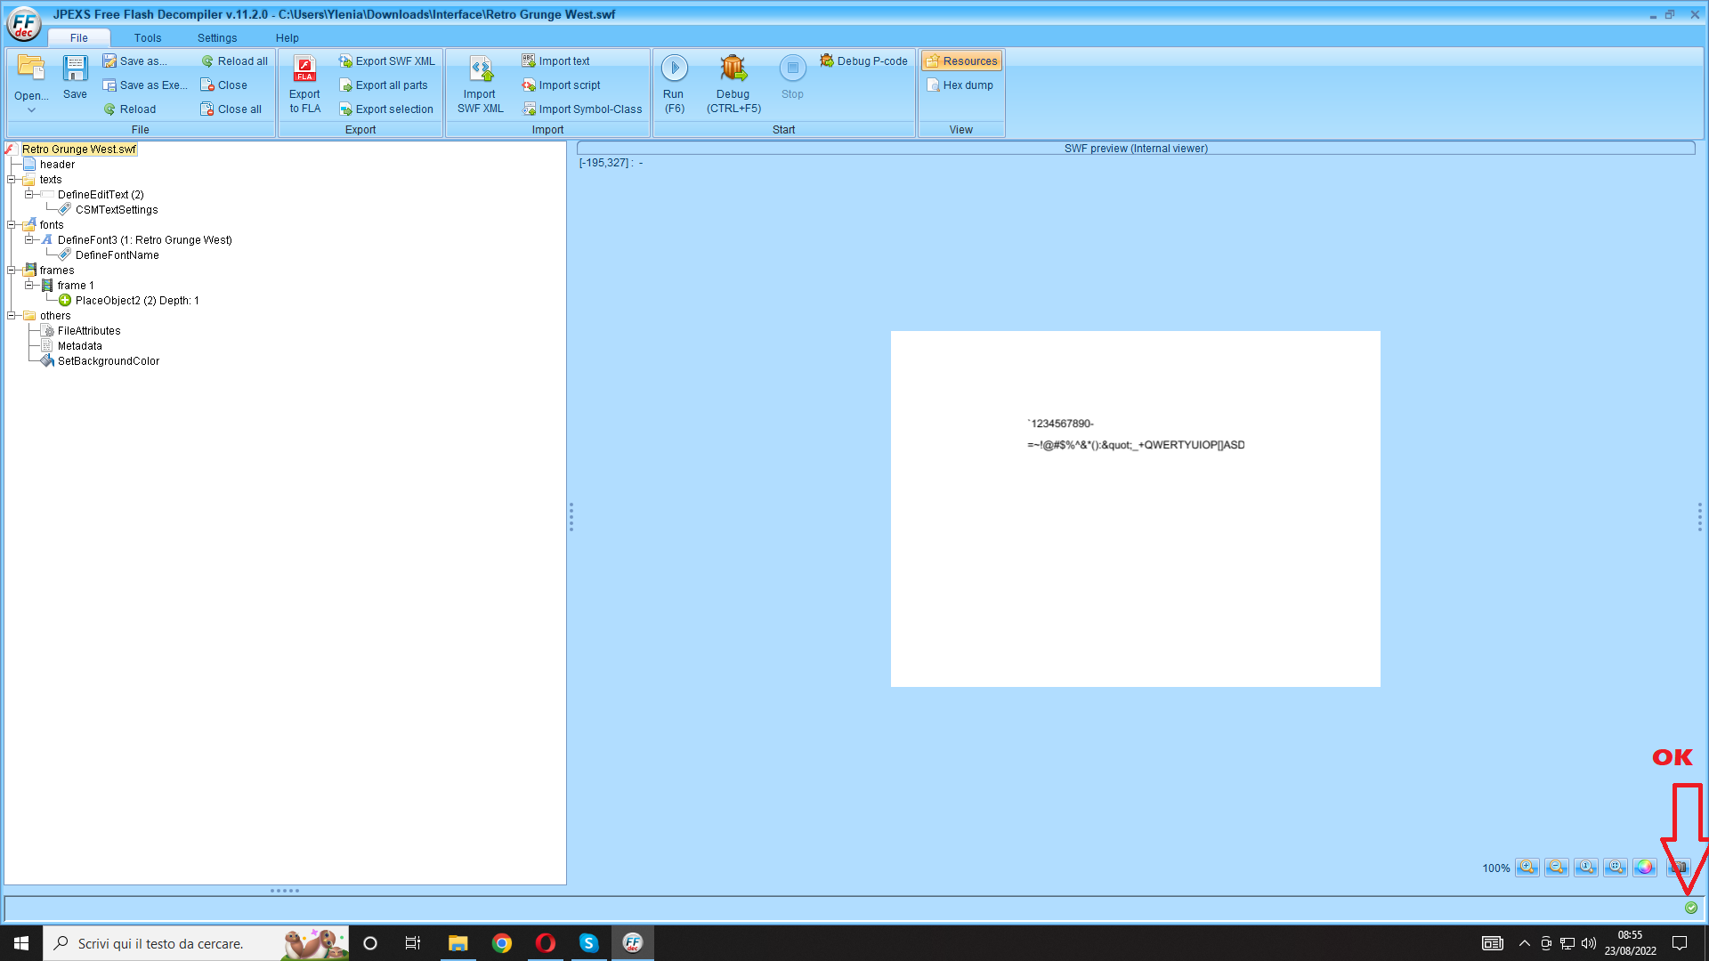Viewport: 1709px width, 961px height.
Task: Click the SWF preview (Internal viewer) header
Action: pyautogui.click(x=1136, y=149)
